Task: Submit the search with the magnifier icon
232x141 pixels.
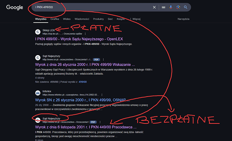Action: [186, 7]
